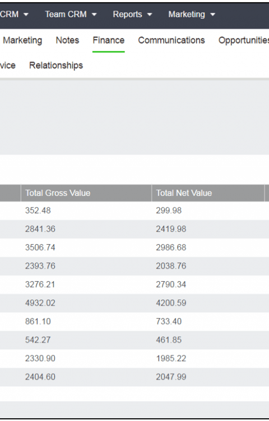269x421 pixels.
Task: Switch to the Notes tab
Action: point(67,40)
